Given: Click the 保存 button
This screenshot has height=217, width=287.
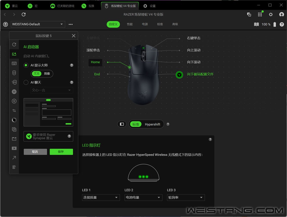Looking at the screenshot, I should tap(61, 151).
